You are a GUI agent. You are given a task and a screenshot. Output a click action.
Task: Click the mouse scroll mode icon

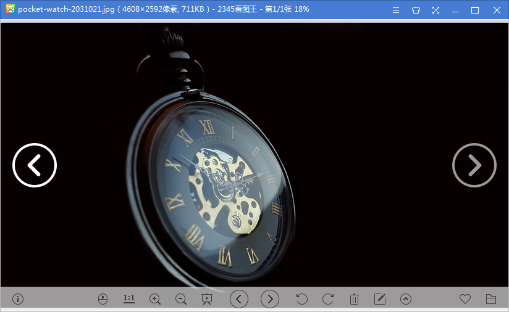[103, 299]
